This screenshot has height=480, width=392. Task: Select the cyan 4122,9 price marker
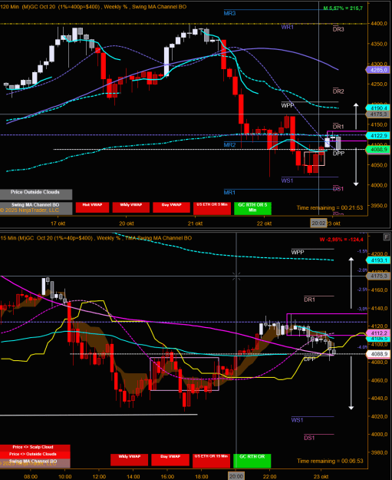(x=378, y=135)
